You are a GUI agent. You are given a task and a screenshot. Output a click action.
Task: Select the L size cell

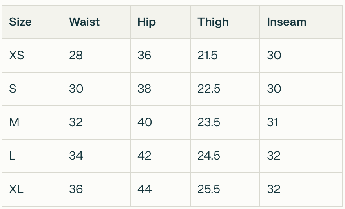pyautogui.click(x=13, y=156)
